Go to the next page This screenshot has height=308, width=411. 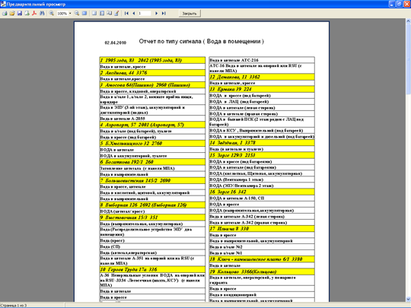[157, 13]
